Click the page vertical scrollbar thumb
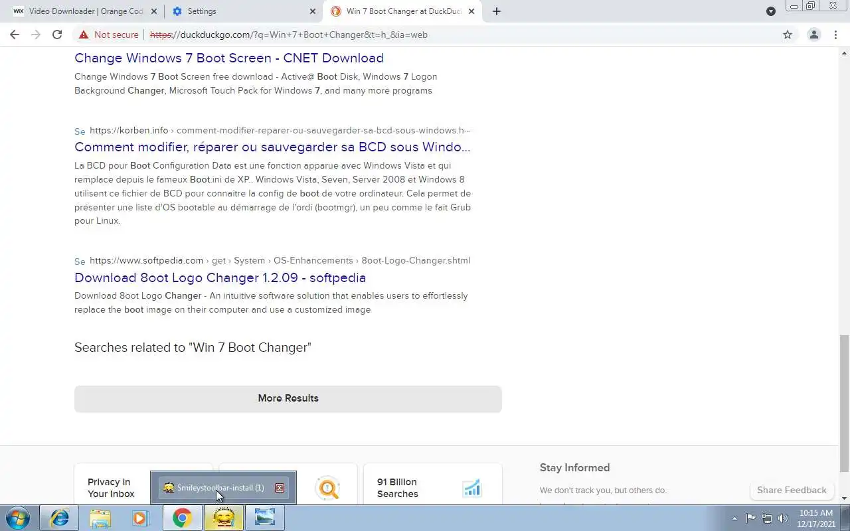 coord(844,403)
